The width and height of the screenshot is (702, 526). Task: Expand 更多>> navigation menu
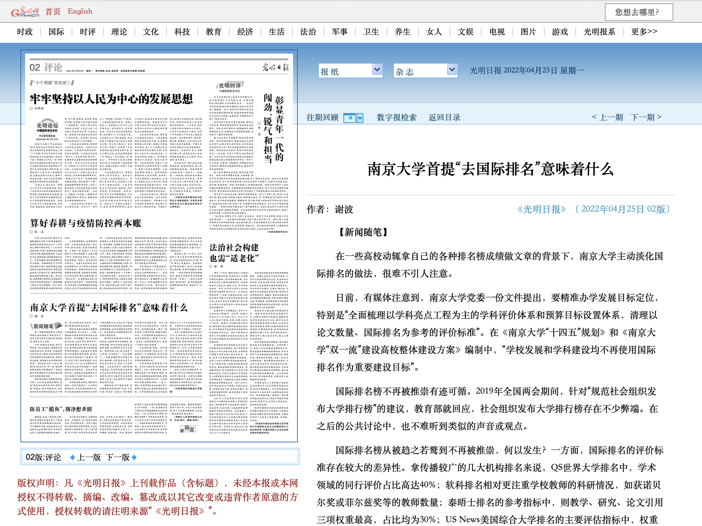[644, 32]
